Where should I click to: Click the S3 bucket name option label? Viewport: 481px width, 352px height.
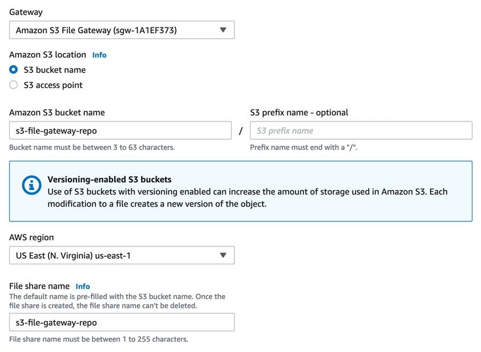(x=55, y=70)
